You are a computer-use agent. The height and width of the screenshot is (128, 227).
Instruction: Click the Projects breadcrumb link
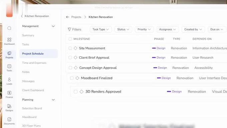(x=76, y=17)
